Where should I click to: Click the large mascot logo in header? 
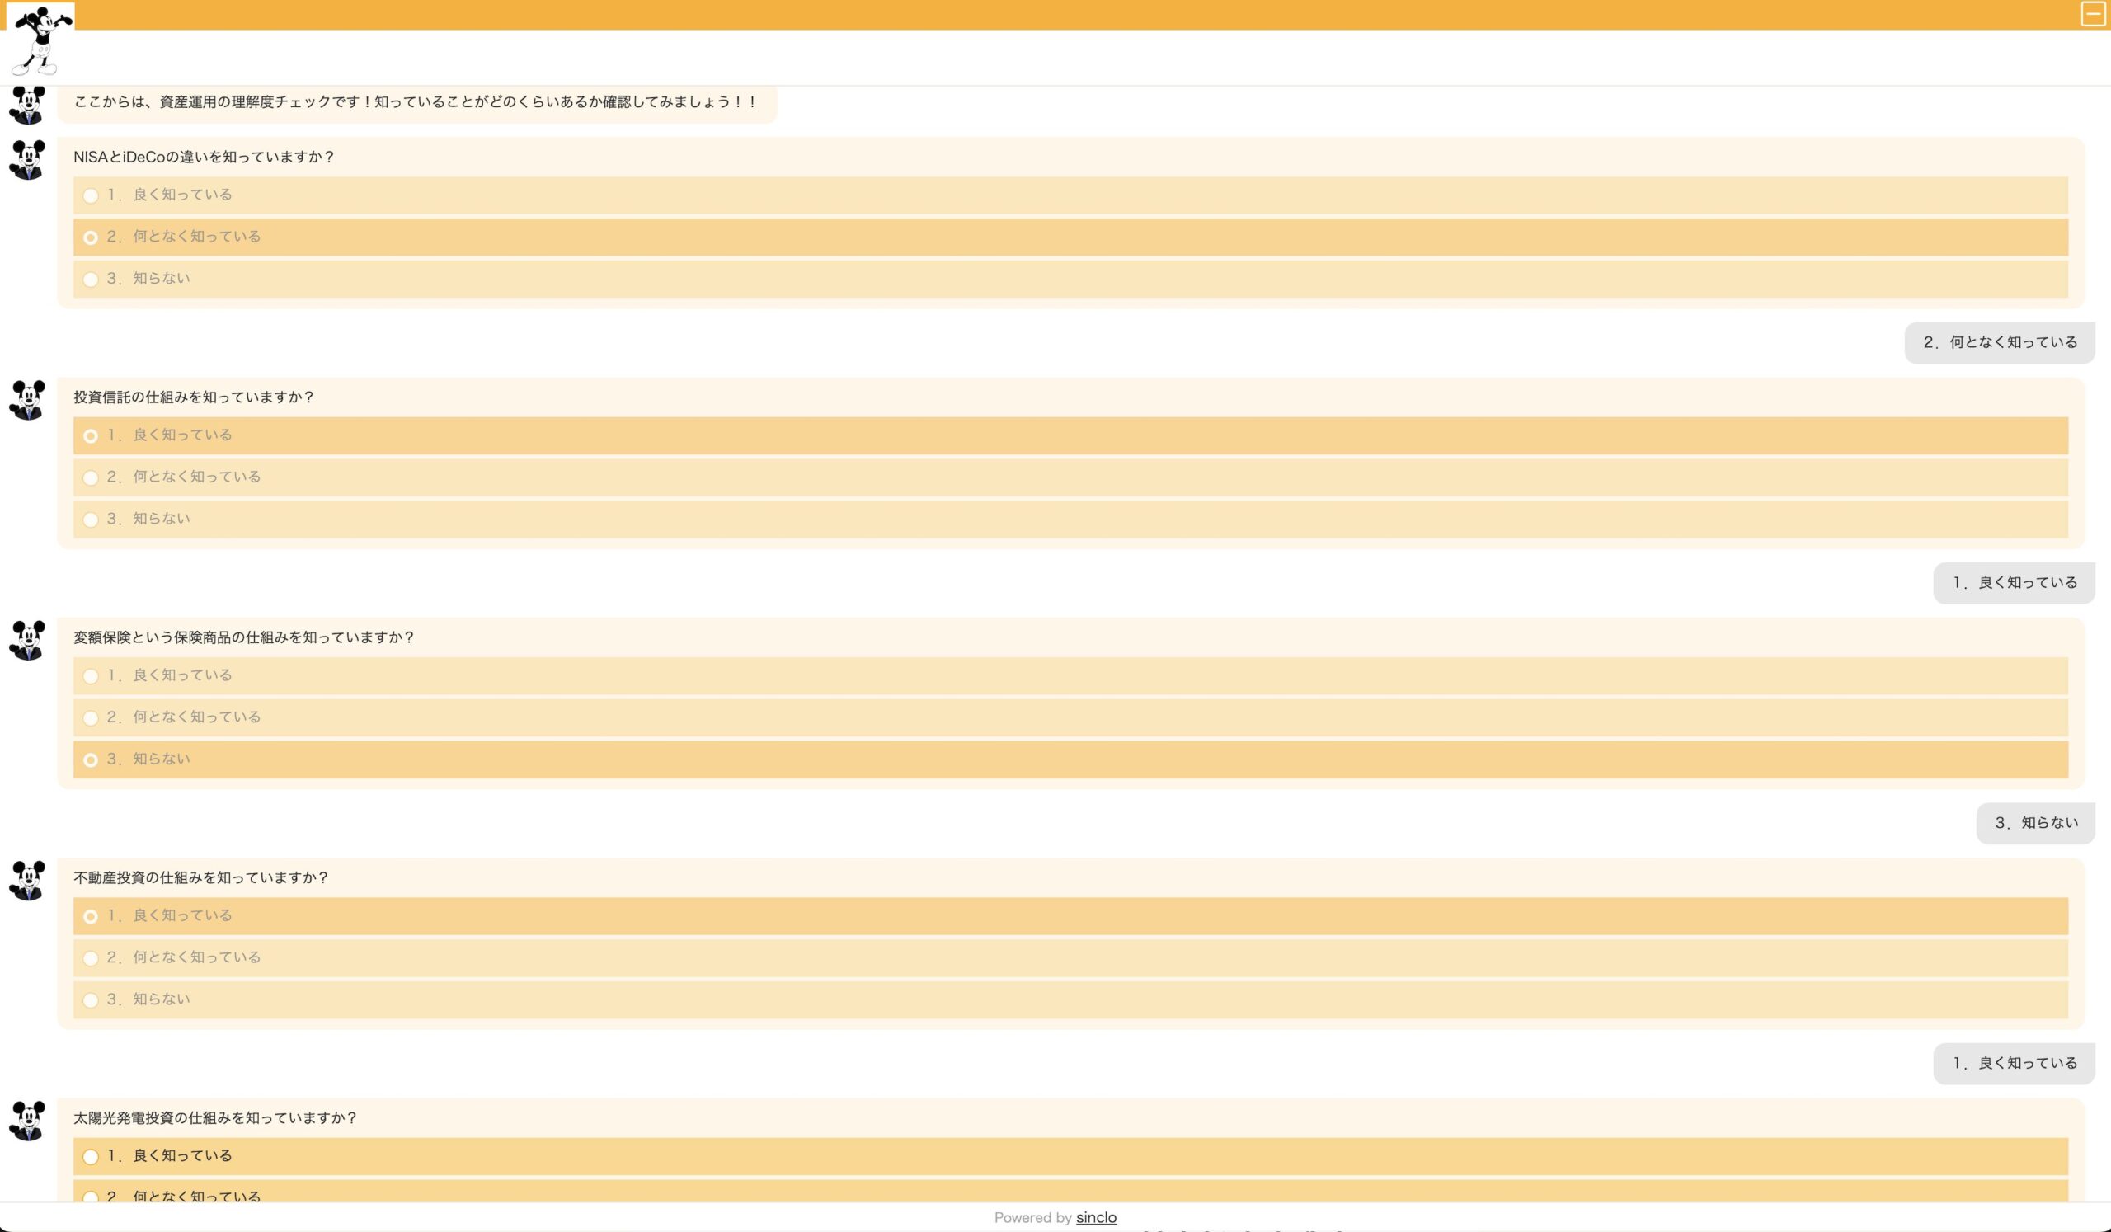(x=40, y=41)
